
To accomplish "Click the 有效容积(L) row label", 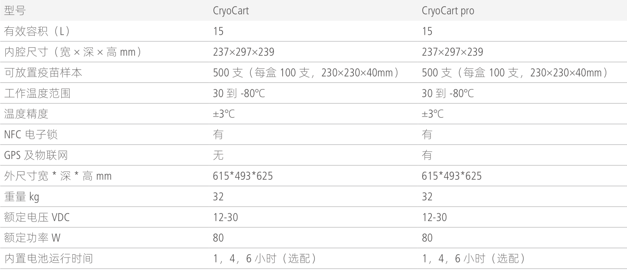I will tap(36, 31).
